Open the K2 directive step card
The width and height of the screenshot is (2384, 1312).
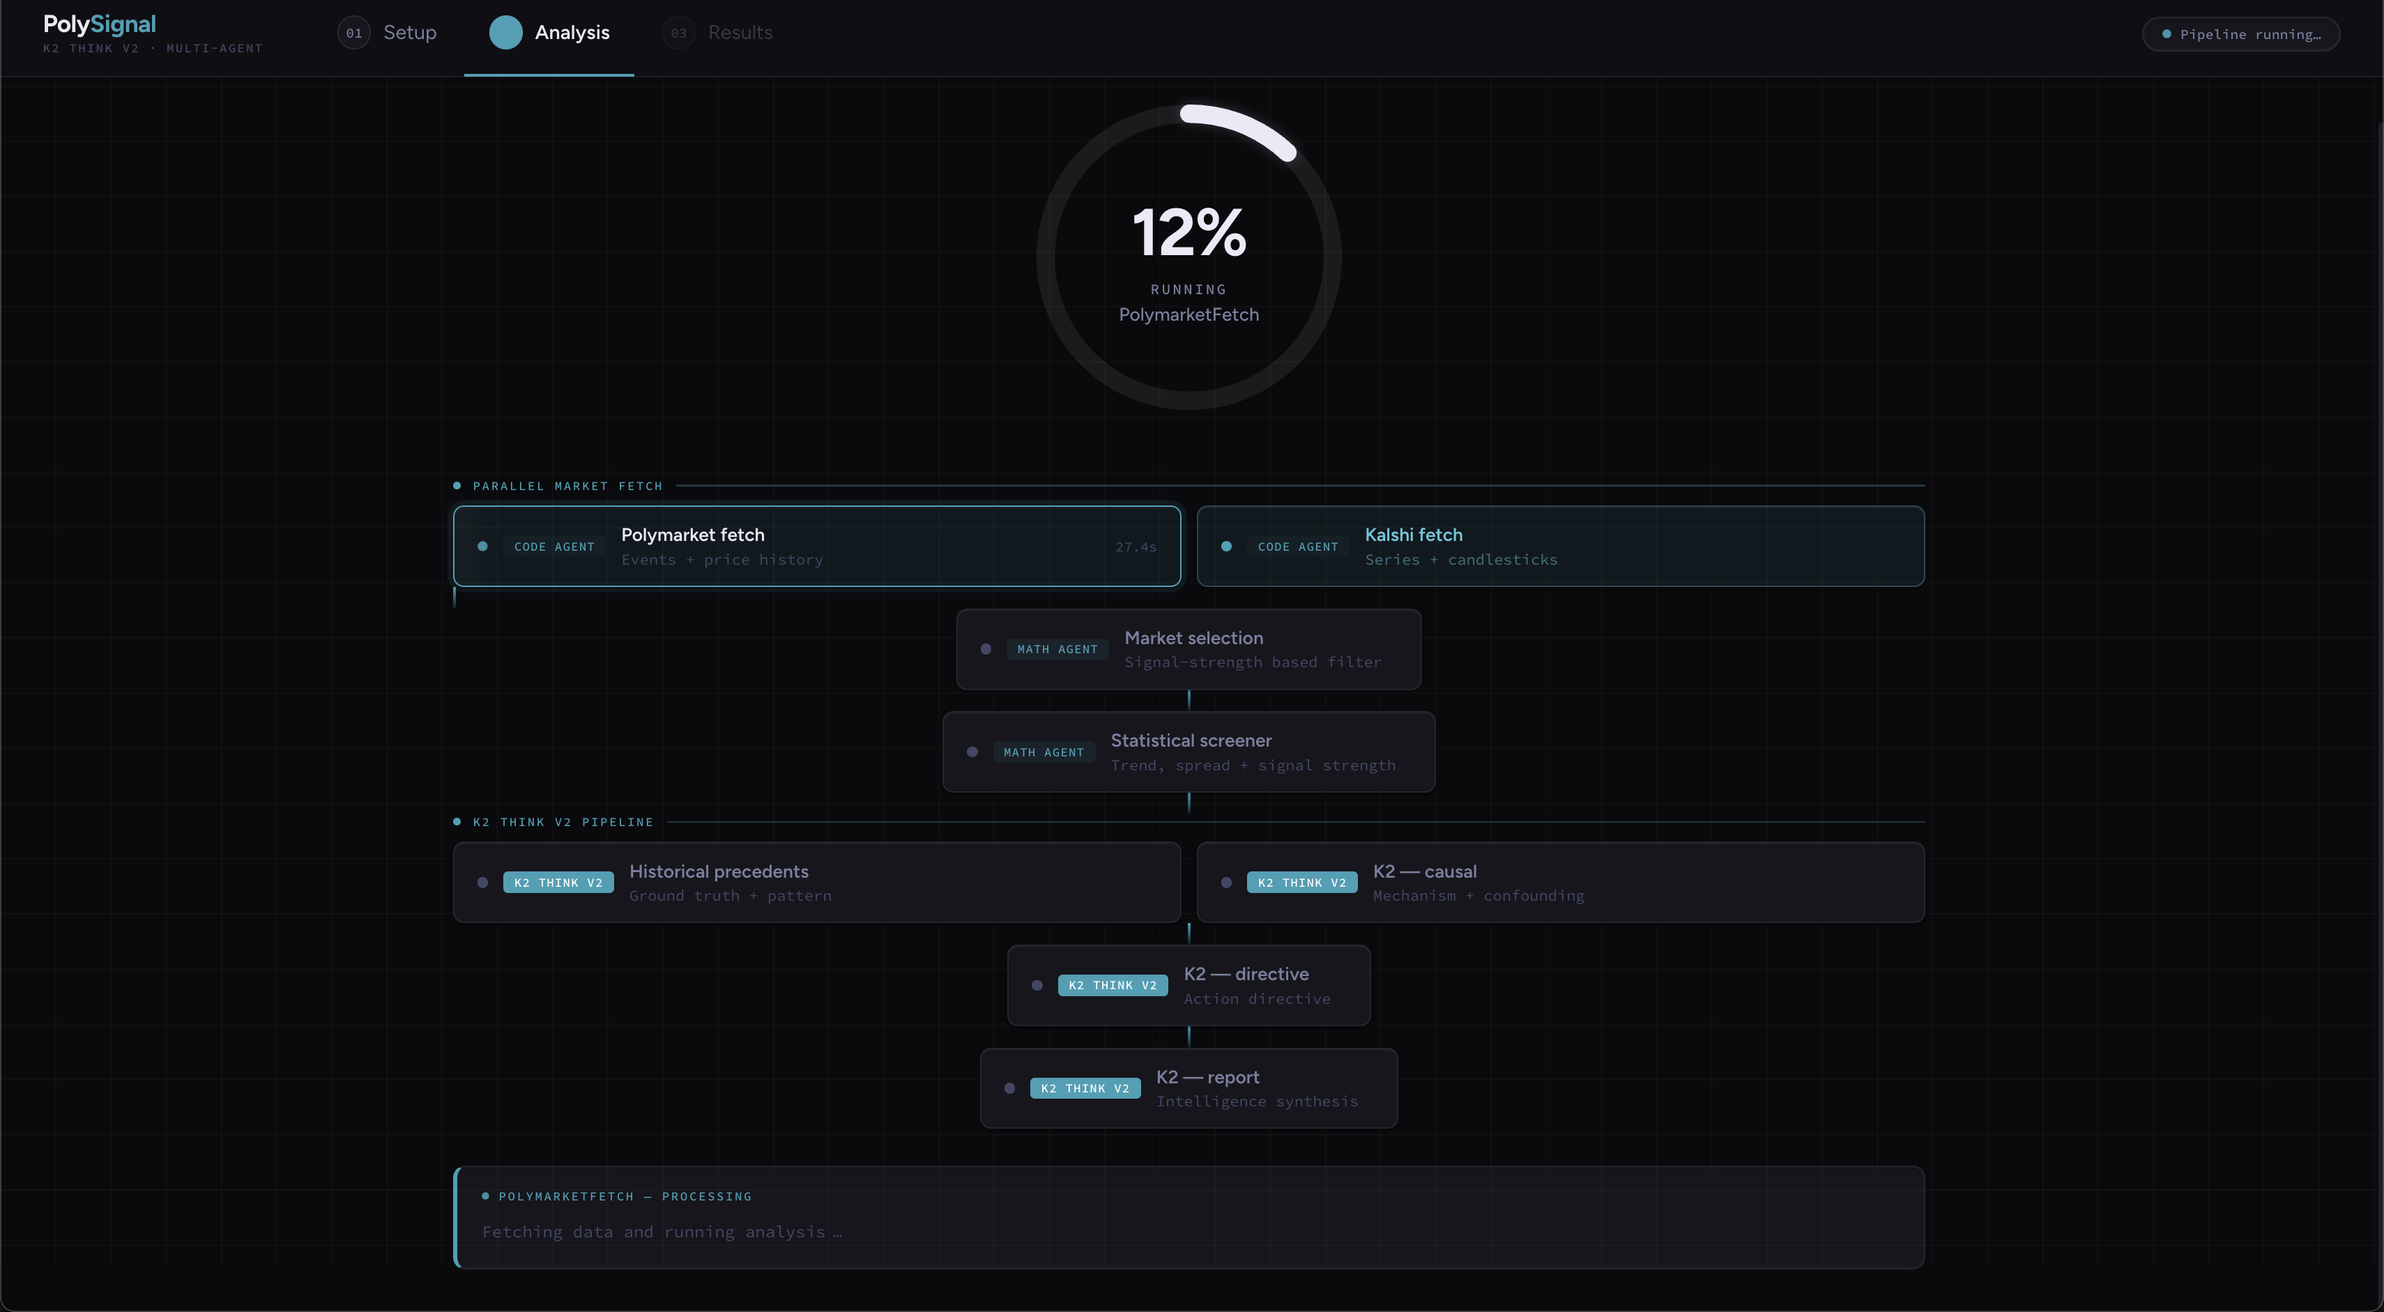click(1189, 985)
